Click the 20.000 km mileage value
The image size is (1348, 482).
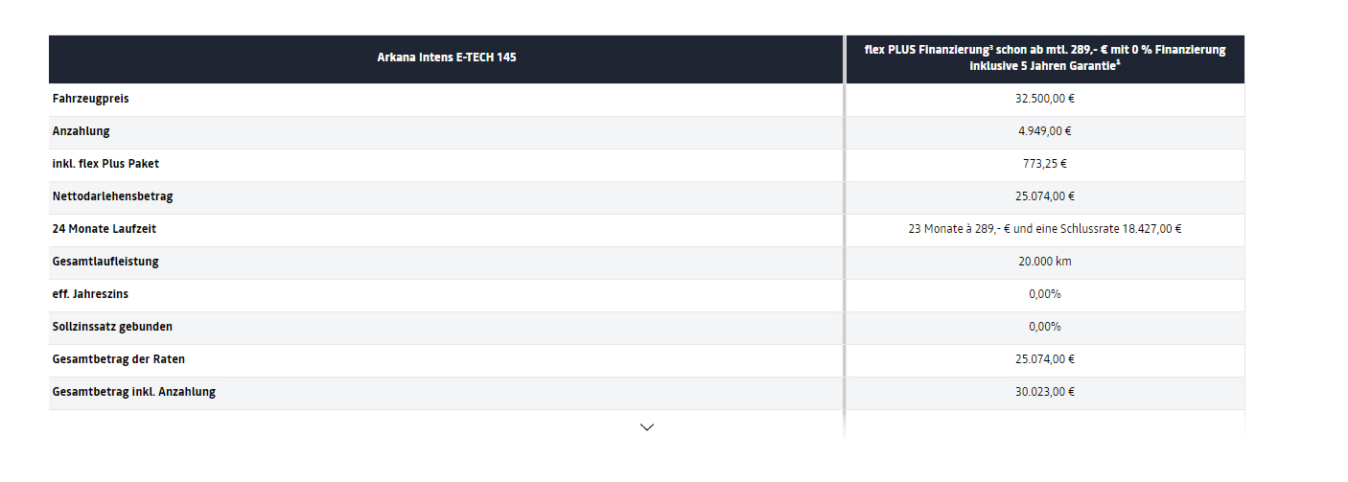(1044, 262)
